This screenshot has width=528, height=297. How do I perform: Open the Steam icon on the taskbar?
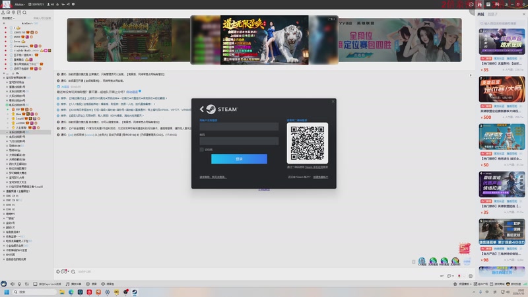pos(135,292)
